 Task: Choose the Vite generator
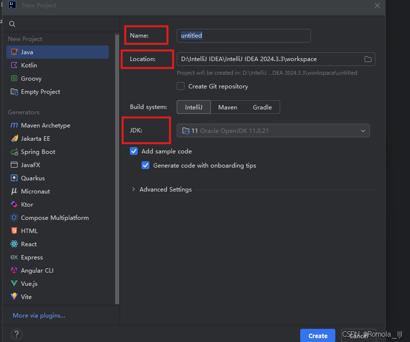[58, 297]
